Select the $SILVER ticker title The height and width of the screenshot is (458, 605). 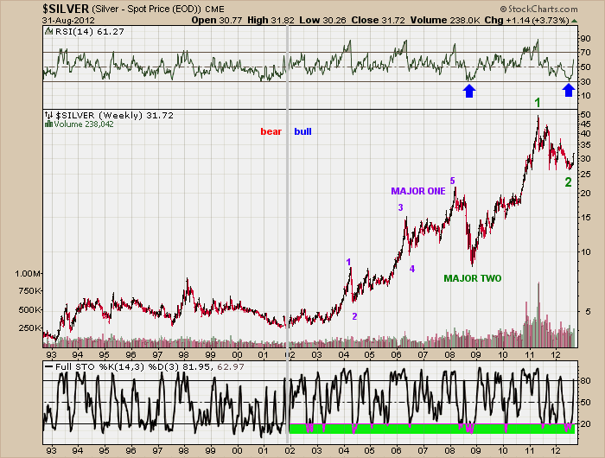pyautogui.click(x=66, y=9)
